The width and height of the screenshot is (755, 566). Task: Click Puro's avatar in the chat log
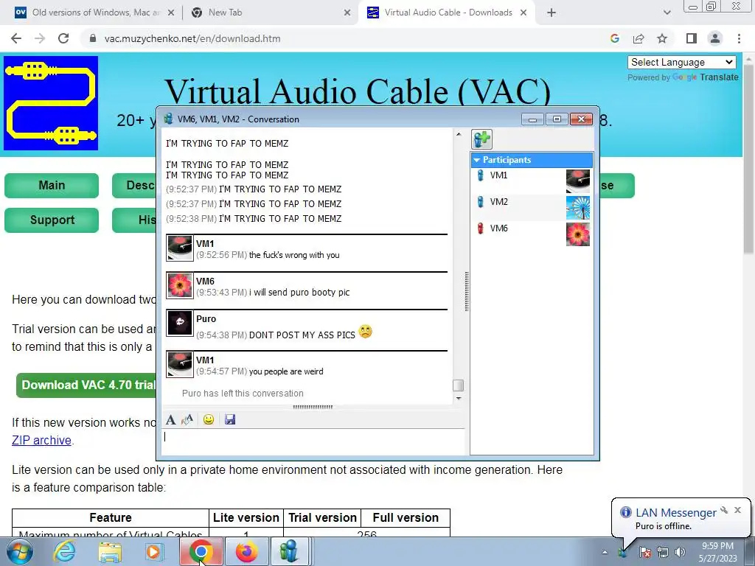[180, 323]
